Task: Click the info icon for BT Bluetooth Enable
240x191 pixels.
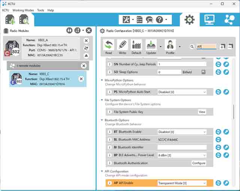Action: 110,132
